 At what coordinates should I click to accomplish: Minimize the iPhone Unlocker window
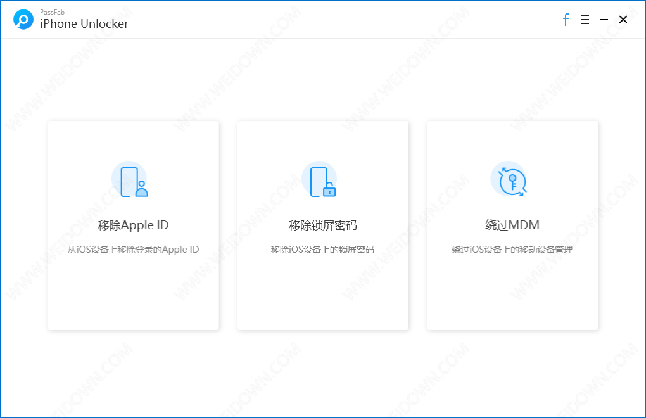[x=604, y=20]
